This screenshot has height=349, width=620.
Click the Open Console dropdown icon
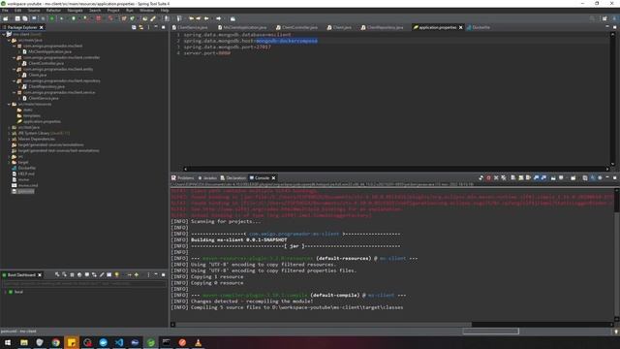pos(573,178)
